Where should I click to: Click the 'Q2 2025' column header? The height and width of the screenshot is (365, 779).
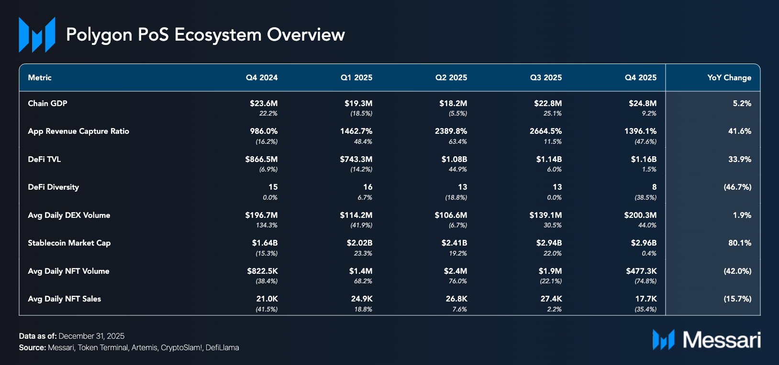point(451,77)
